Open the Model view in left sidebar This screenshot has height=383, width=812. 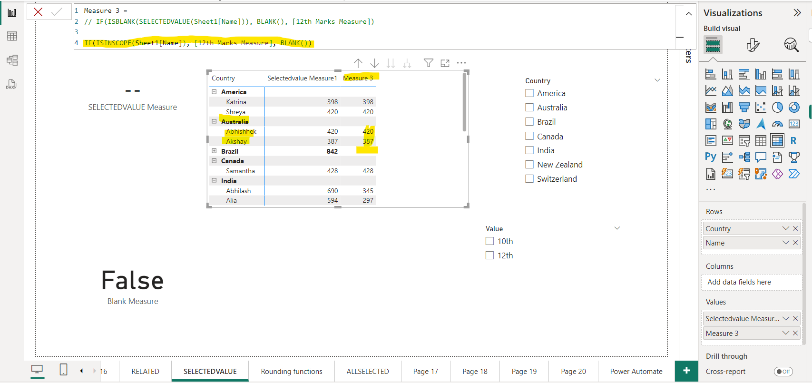tap(12, 60)
